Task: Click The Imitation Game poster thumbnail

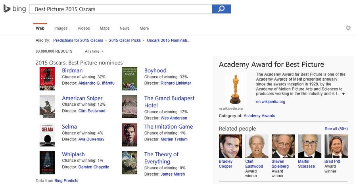Action: pyautogui.click(x=130, y=135)
